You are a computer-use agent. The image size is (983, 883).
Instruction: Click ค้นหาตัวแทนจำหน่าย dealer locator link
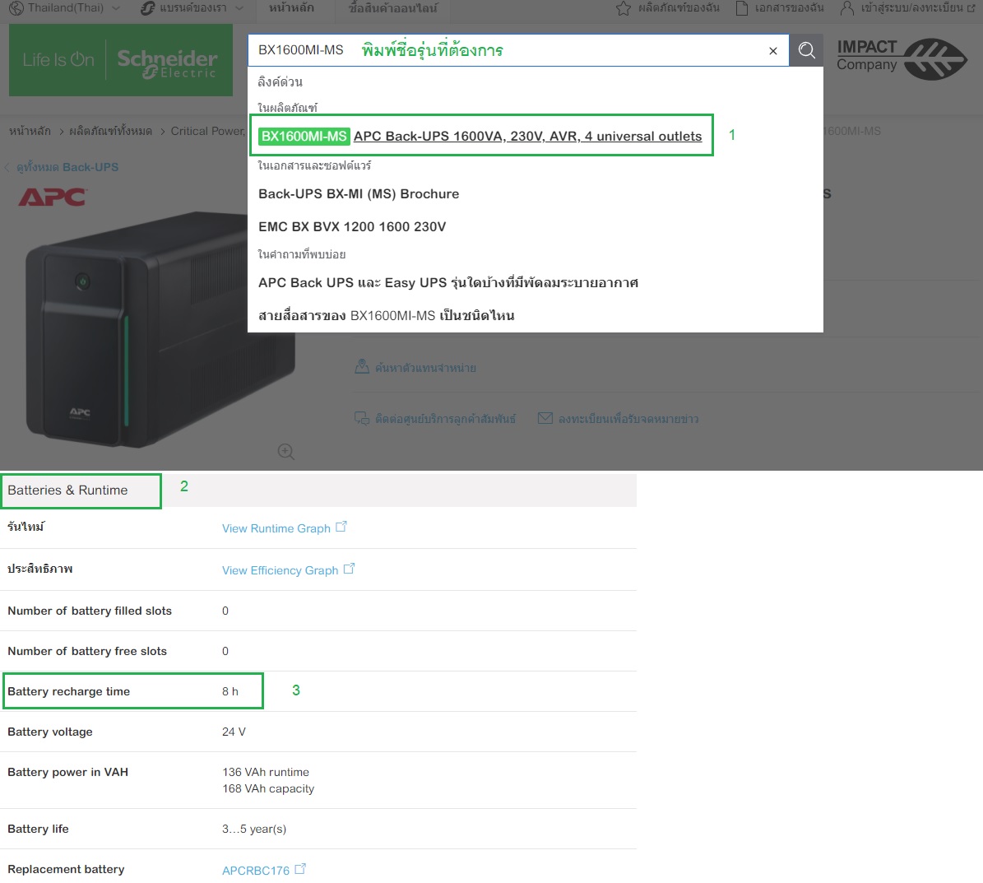[x=425, y=368]
